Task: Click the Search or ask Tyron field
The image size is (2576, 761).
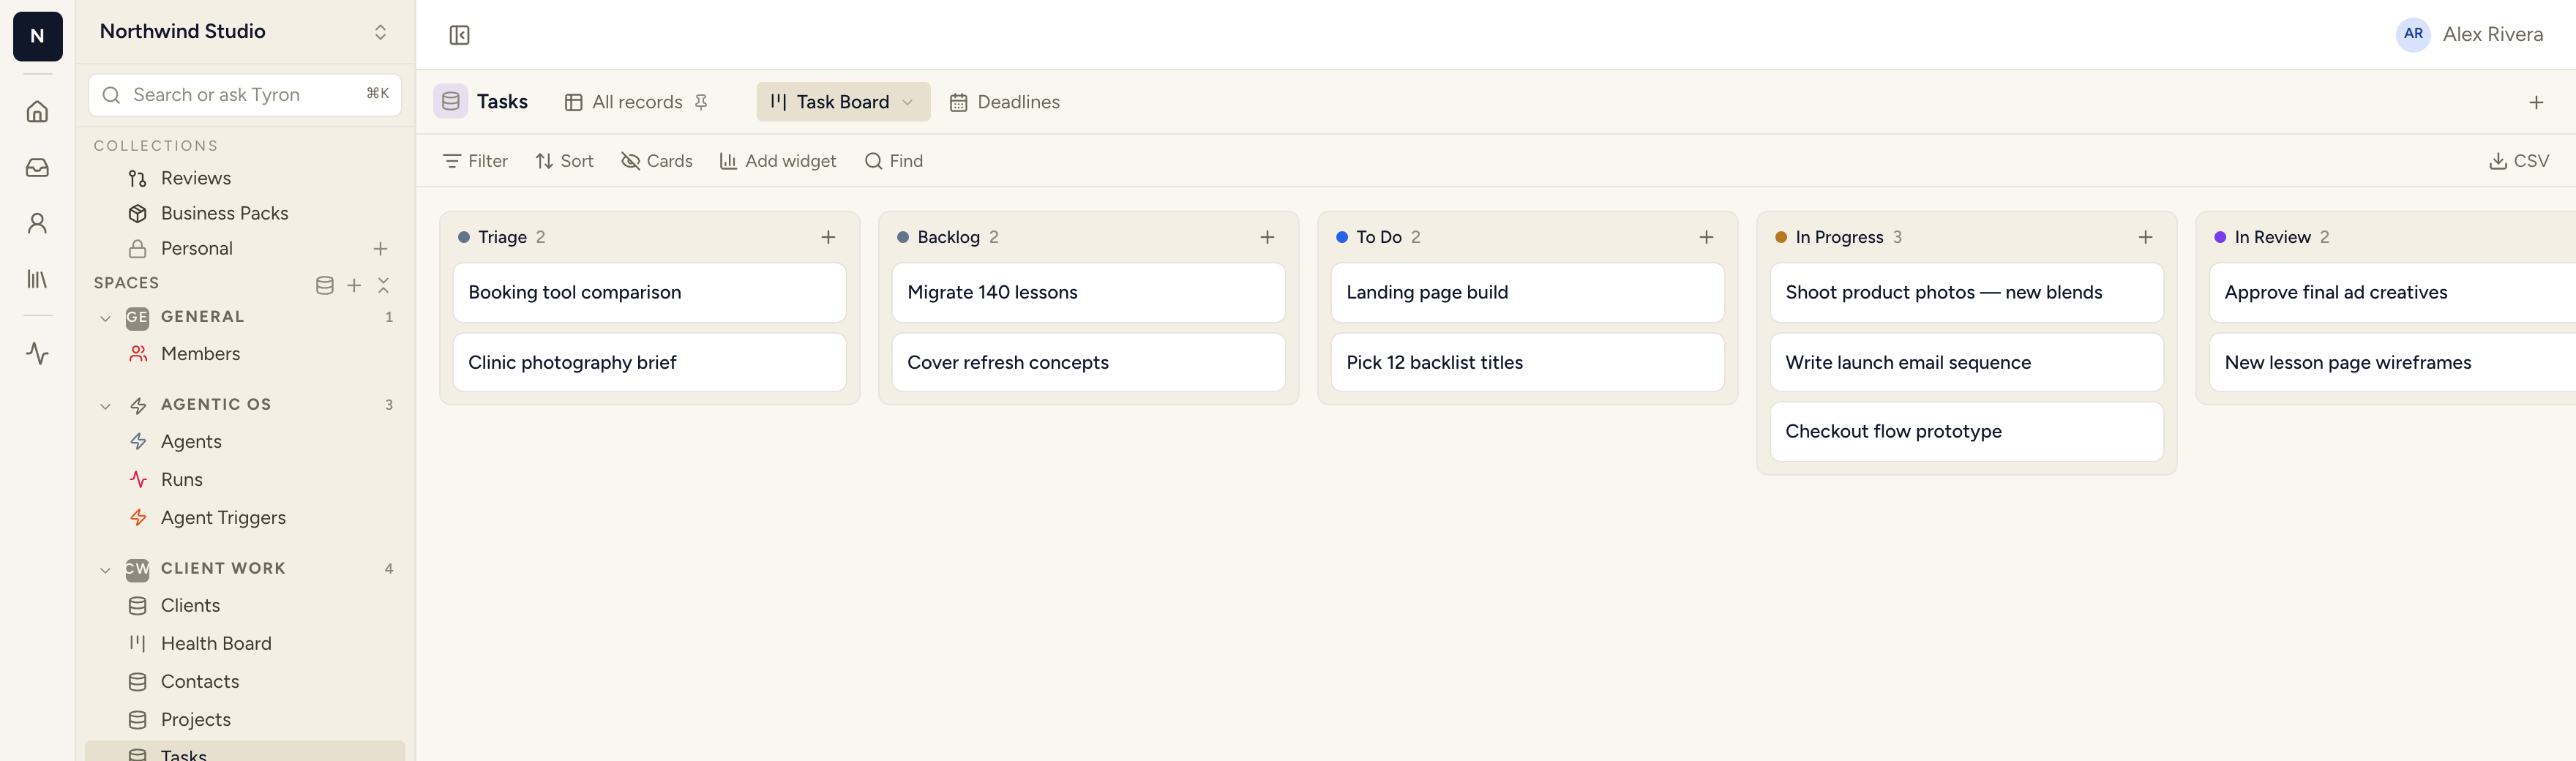Action: [245, 95]
